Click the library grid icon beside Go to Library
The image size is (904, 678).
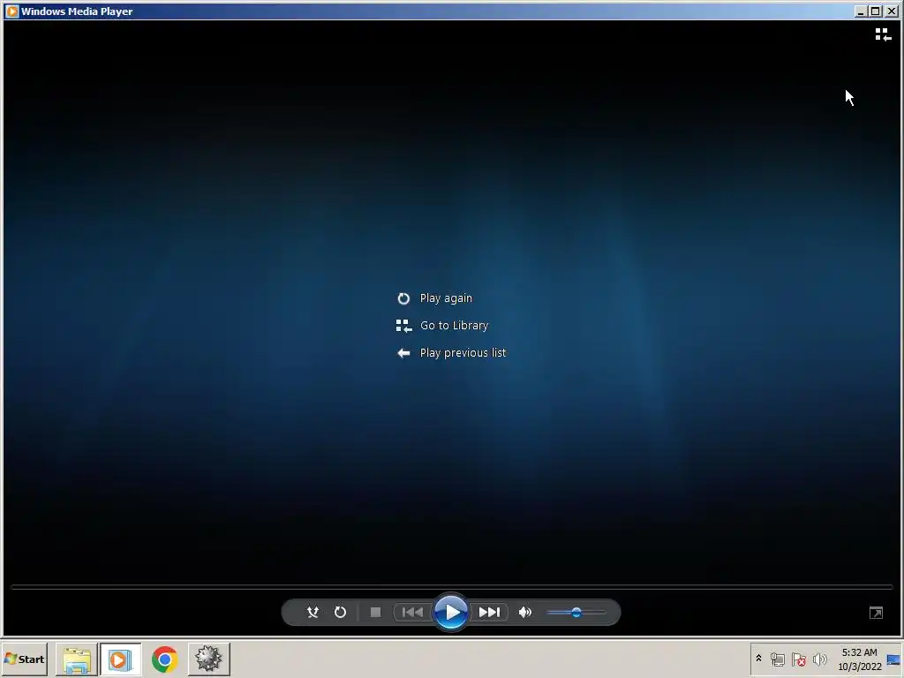click(x=403, y=326)
